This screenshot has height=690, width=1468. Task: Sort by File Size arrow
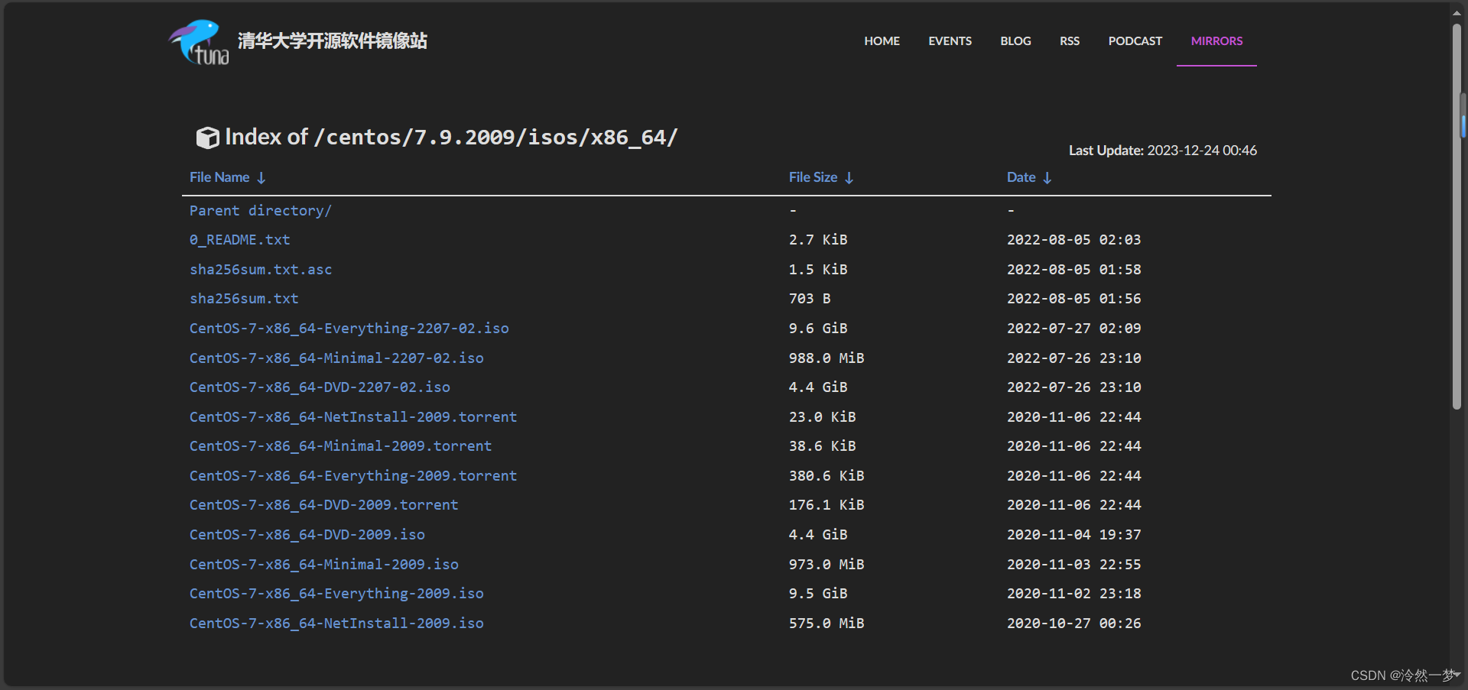[849, 178]
